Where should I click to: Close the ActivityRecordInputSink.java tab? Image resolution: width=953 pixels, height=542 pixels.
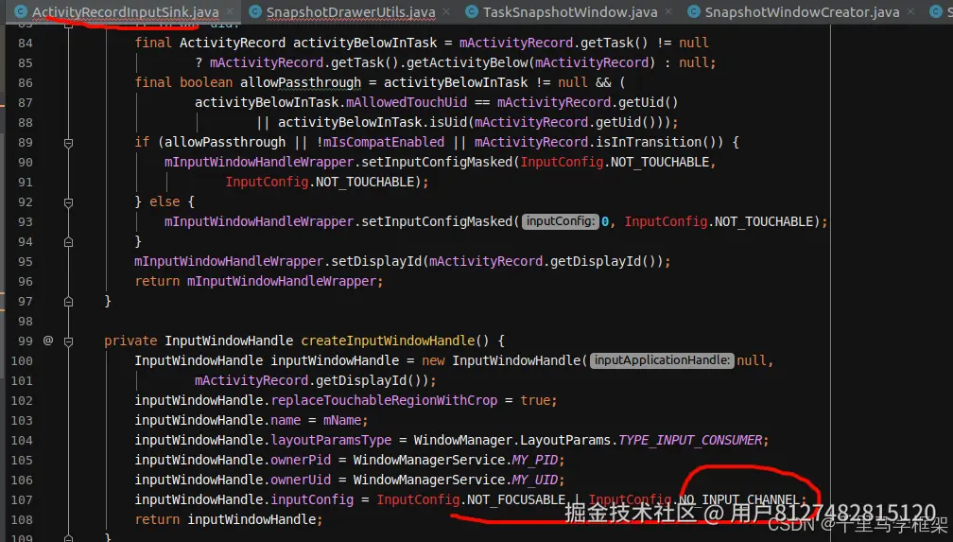click(x=231, y=11)
